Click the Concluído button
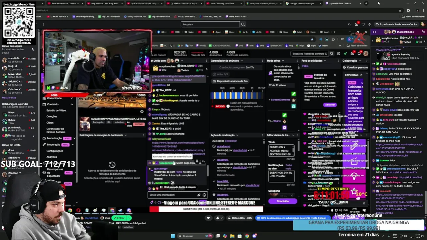 (283, 201)
